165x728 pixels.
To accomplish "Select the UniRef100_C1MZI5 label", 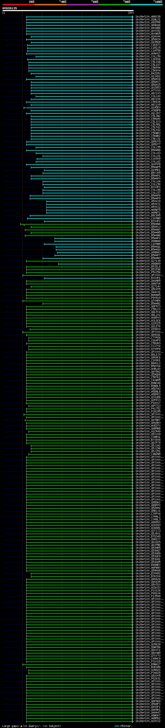I will coord(148,48).
